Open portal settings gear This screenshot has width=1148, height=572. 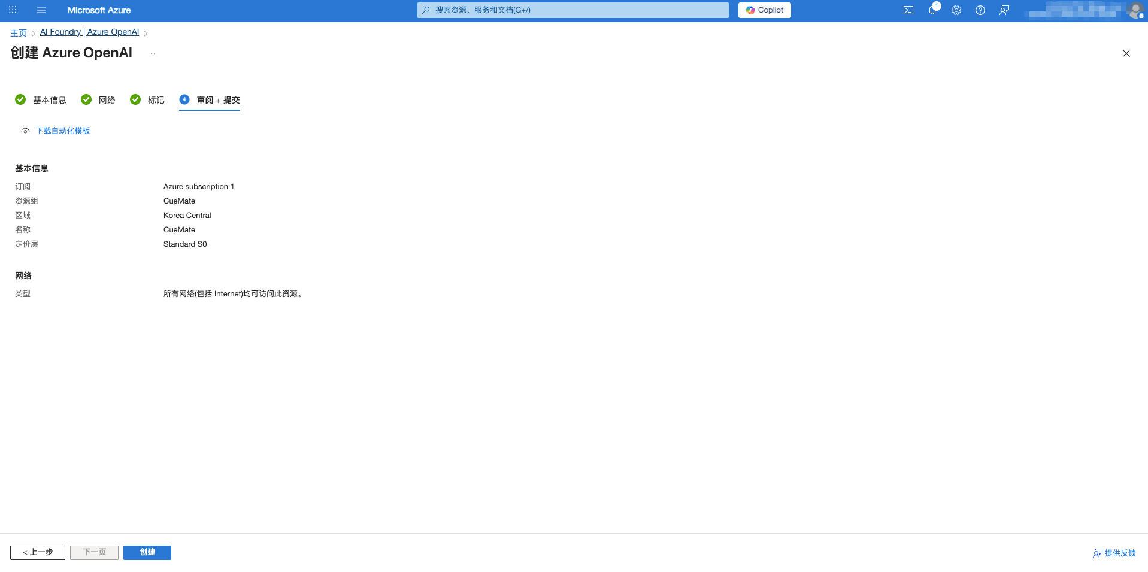pyautogui.click(x=956, y=10)
